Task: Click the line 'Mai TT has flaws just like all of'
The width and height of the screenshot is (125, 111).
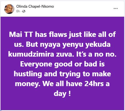Action: click(62, 34)
